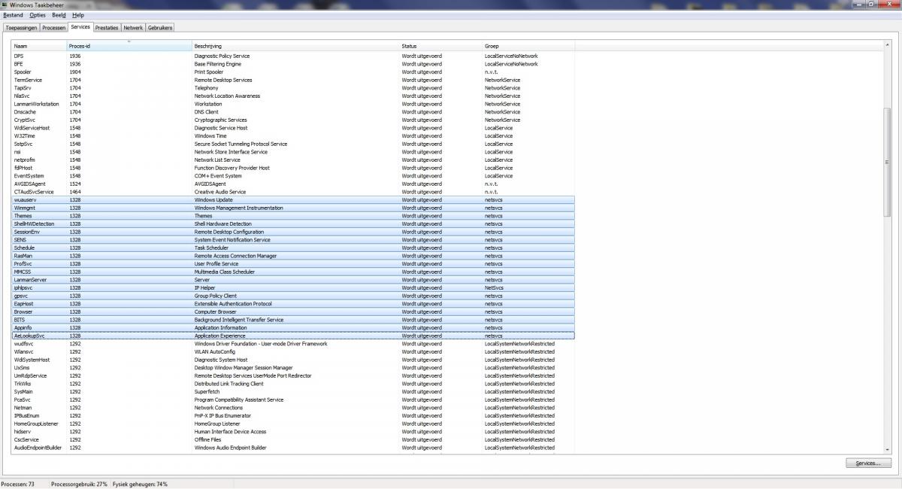Select the CTAudSvcService row
Image resolution: width=902 pixels, height=489 pixels.
point(294,192)
